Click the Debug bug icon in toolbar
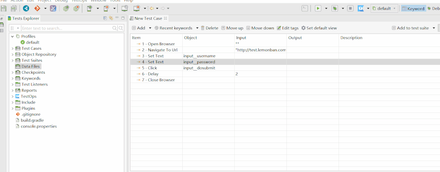The height and width of the screenshot is (172, 440). click(x=335, y=9)
